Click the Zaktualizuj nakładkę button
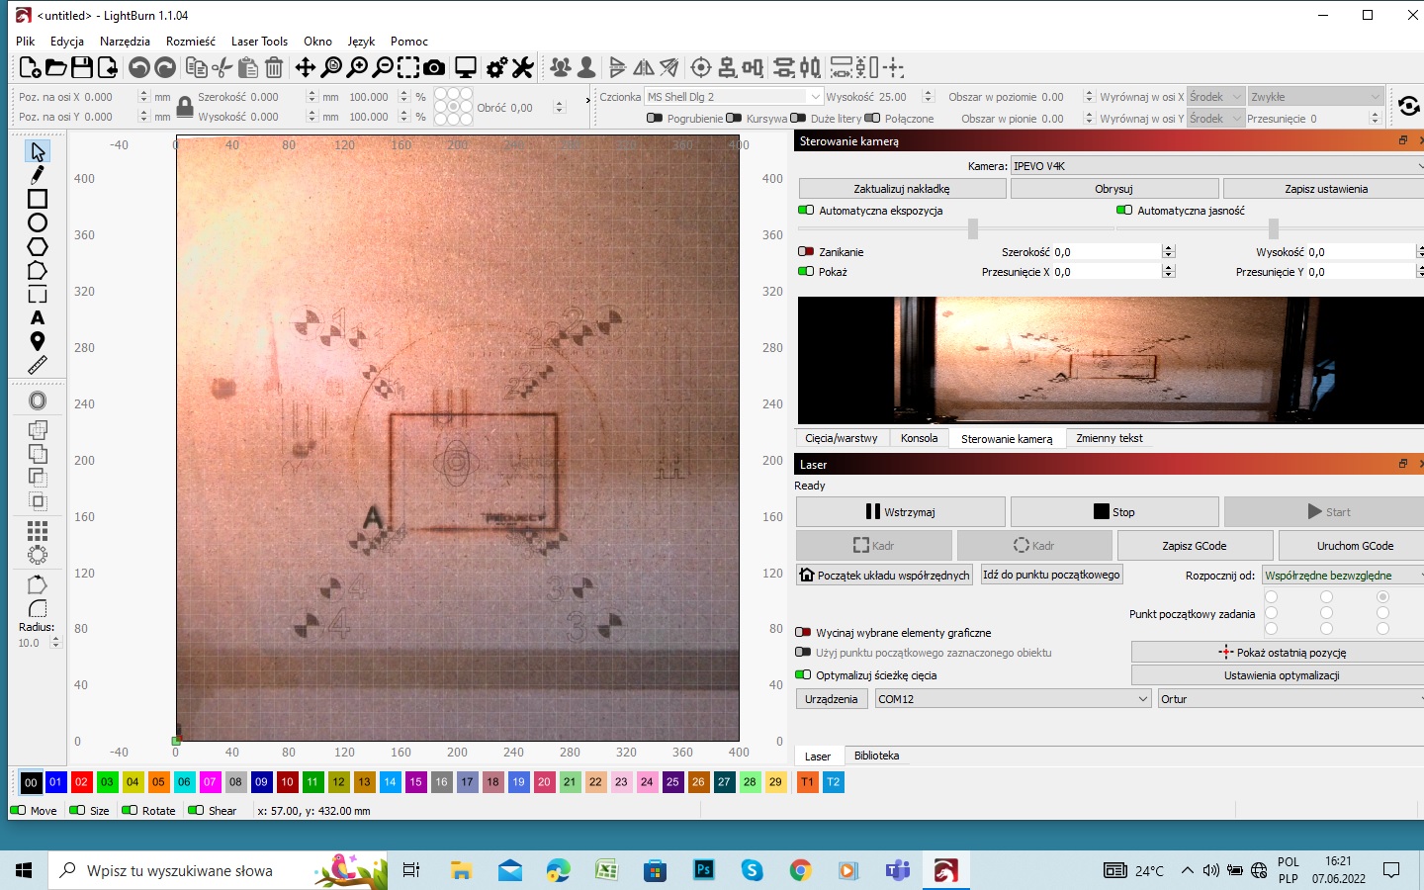Screen dimensions: 1424x890 (x=902, y=189)
